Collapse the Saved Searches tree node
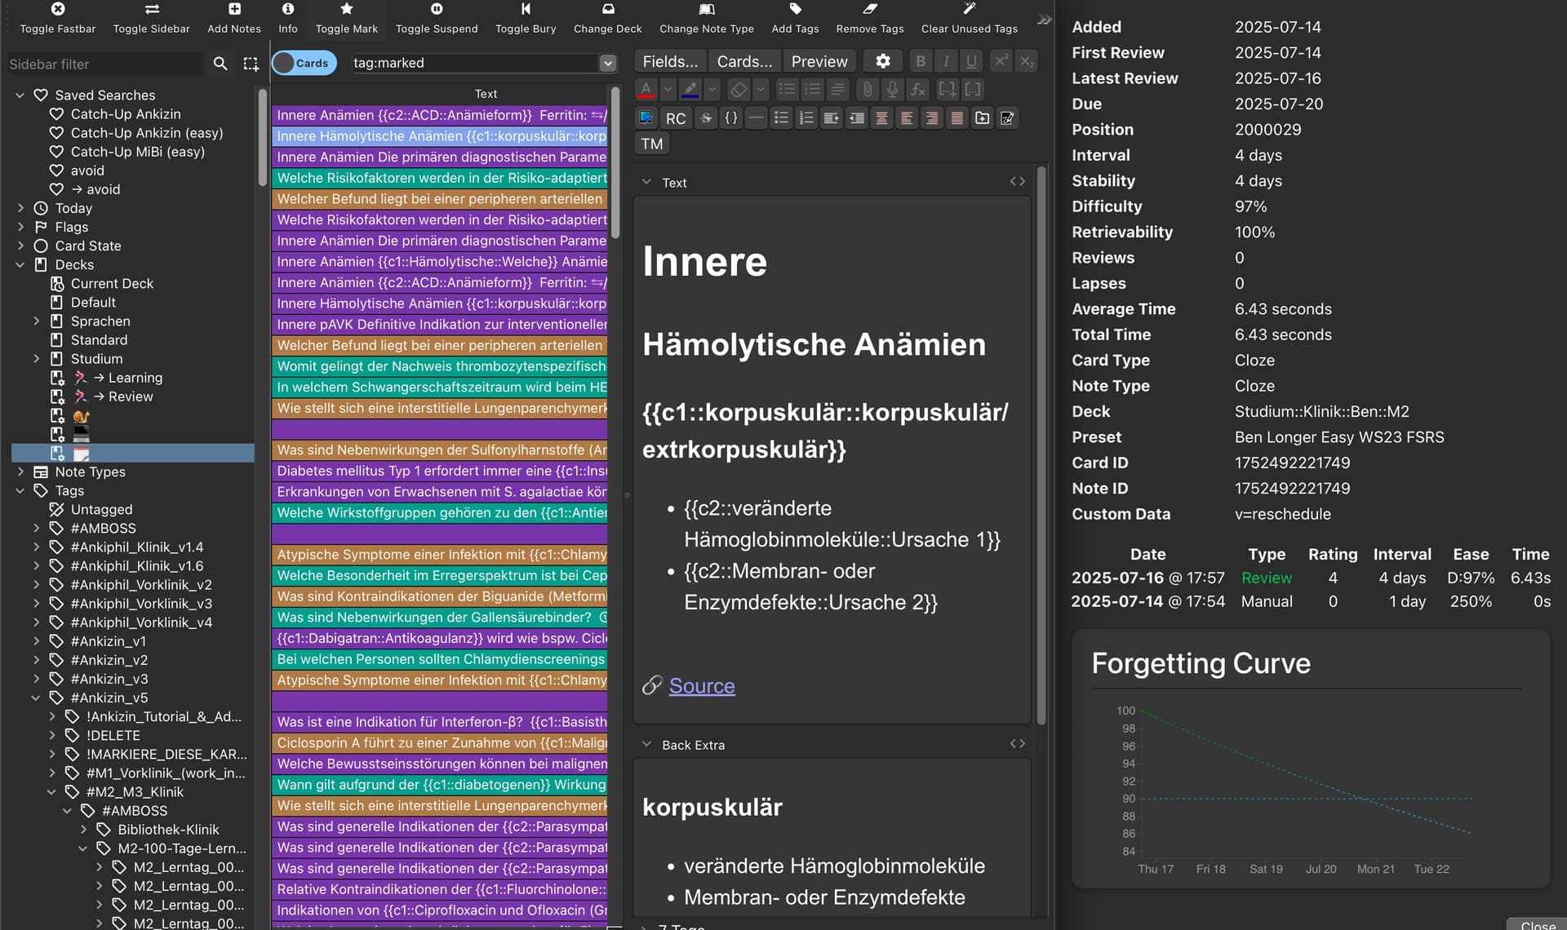Screen dimensions: 1567x930 pyautogui.click(x=20, y=95)
